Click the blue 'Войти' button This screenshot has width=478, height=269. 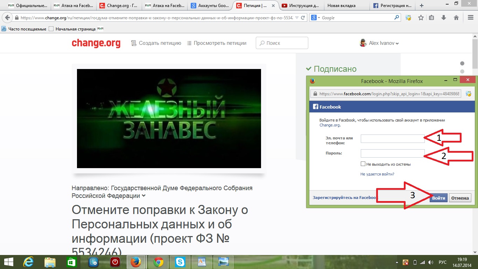click(x=438, y=198)
